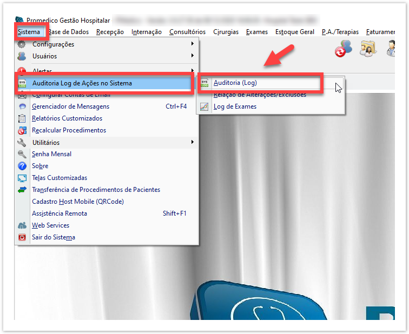Click the cloud icon beside Web Services
The image size is (409, 334).
click(x=22, y=225)
